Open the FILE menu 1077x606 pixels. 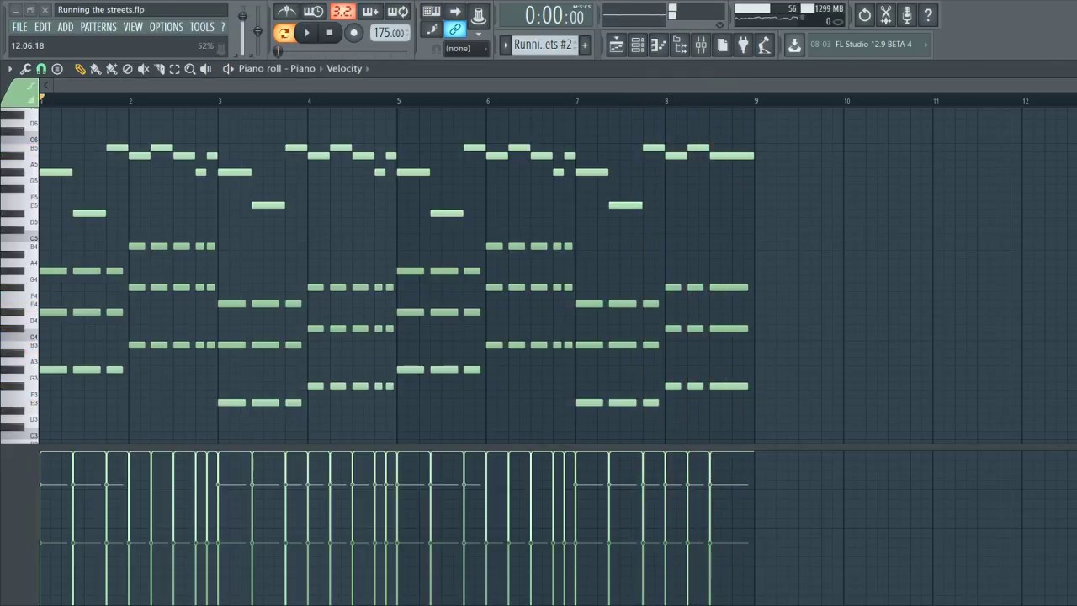tap(19, 28)
